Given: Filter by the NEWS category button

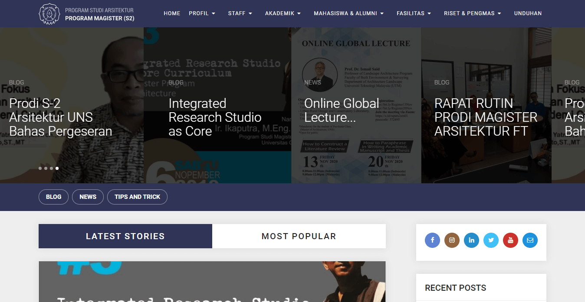Looking at the screenshot, I should click(88, 197).
